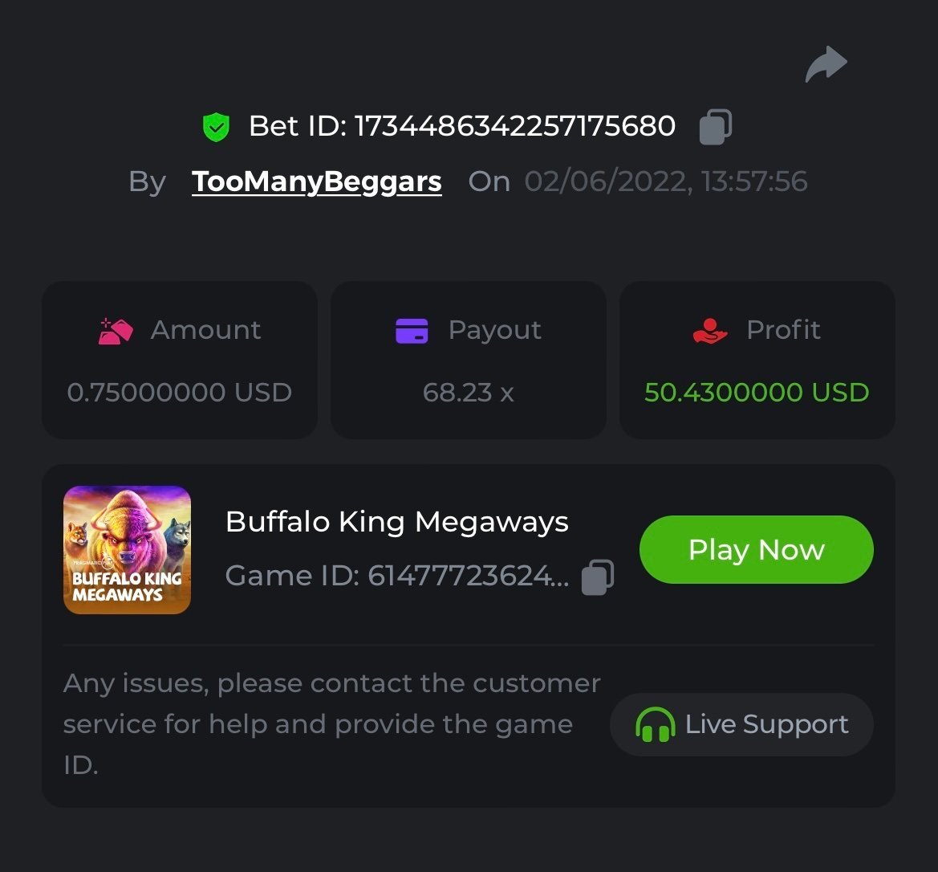
Task: Click the green verified shield icon
Action: point(216,127)
